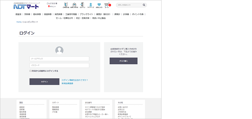Open ポイント引換 navigation item
Screen dimensions: 252x119
138,14
